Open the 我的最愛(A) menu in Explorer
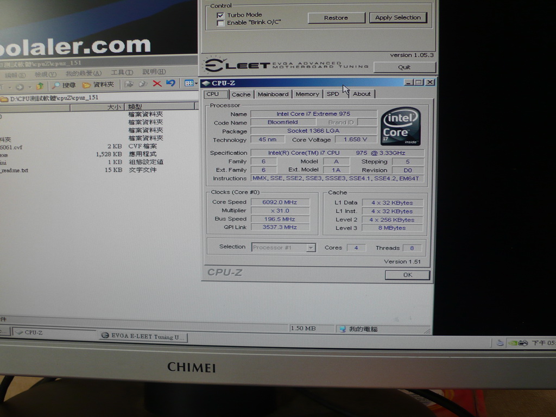Image resolution: width=556 pixels, height=417 pixels. (83, 73)
